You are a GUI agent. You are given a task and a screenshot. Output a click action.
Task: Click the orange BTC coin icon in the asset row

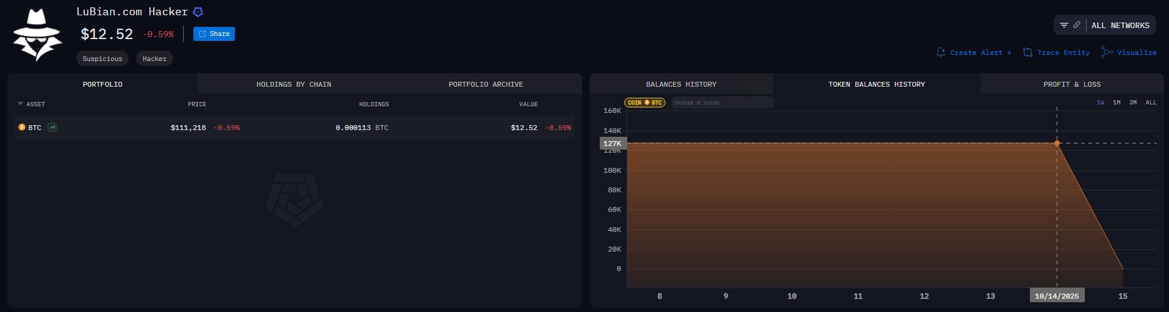pos(22,128)
